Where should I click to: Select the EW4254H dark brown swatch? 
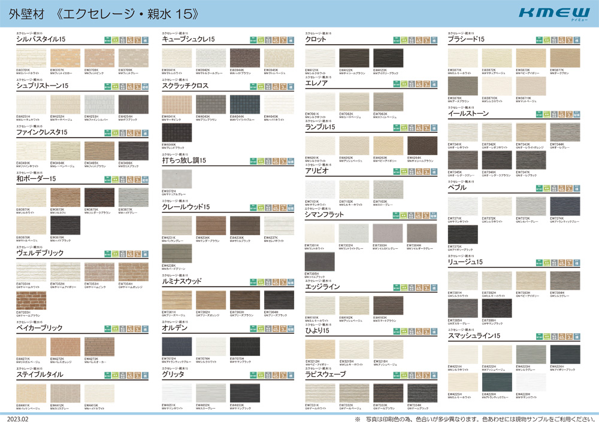(134, 105)
